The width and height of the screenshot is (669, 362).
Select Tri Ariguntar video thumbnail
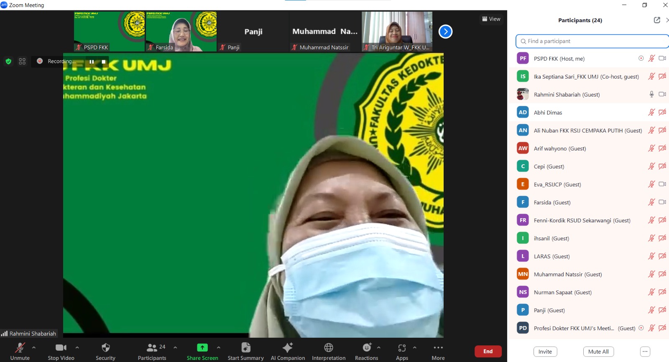pos(397,31)
